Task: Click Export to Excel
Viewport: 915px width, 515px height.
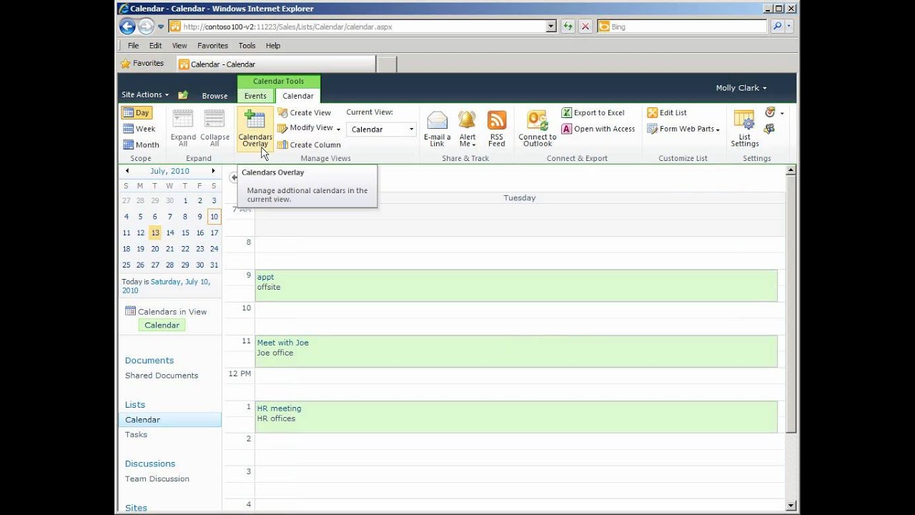Action: [593, 112]
